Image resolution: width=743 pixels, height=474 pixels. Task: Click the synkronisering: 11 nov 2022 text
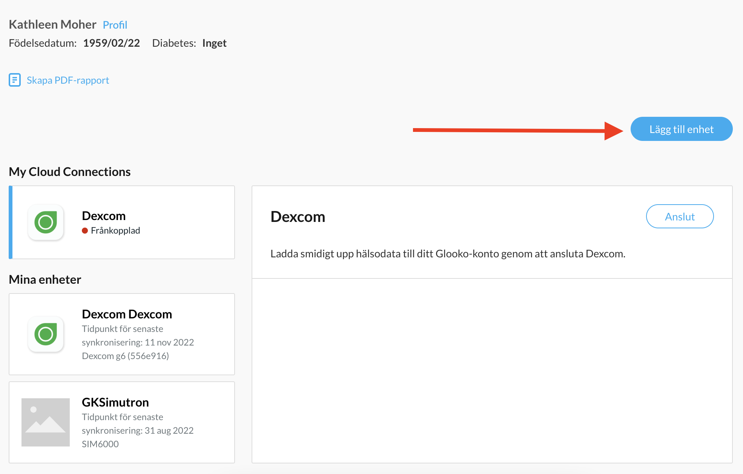(138, 342)
